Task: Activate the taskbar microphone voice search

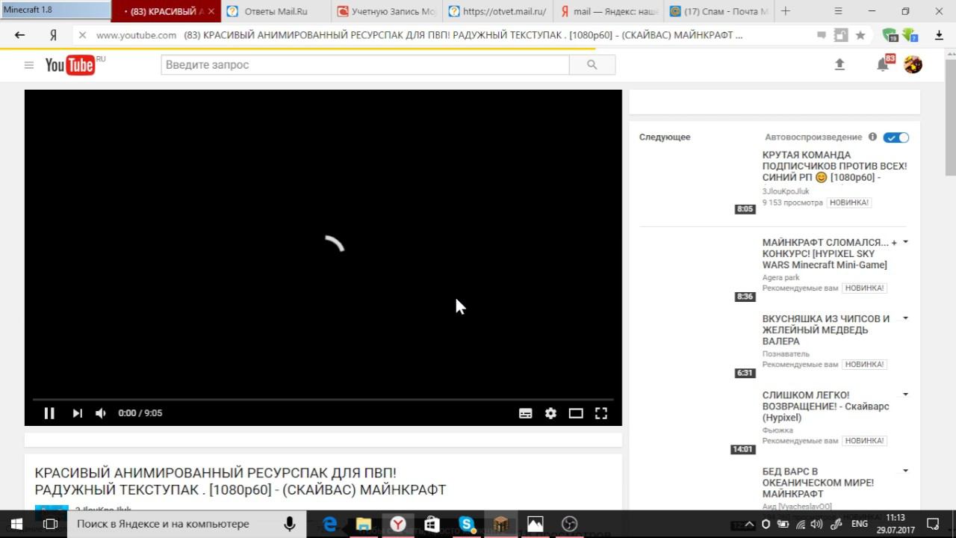Action: [290, 524]
